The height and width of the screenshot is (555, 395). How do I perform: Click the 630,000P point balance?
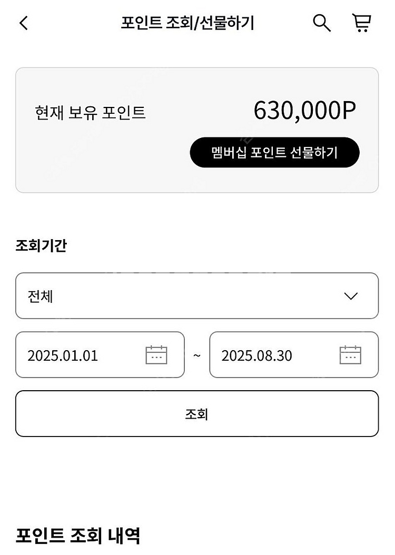pyautogui.click(x=304, y=111)
